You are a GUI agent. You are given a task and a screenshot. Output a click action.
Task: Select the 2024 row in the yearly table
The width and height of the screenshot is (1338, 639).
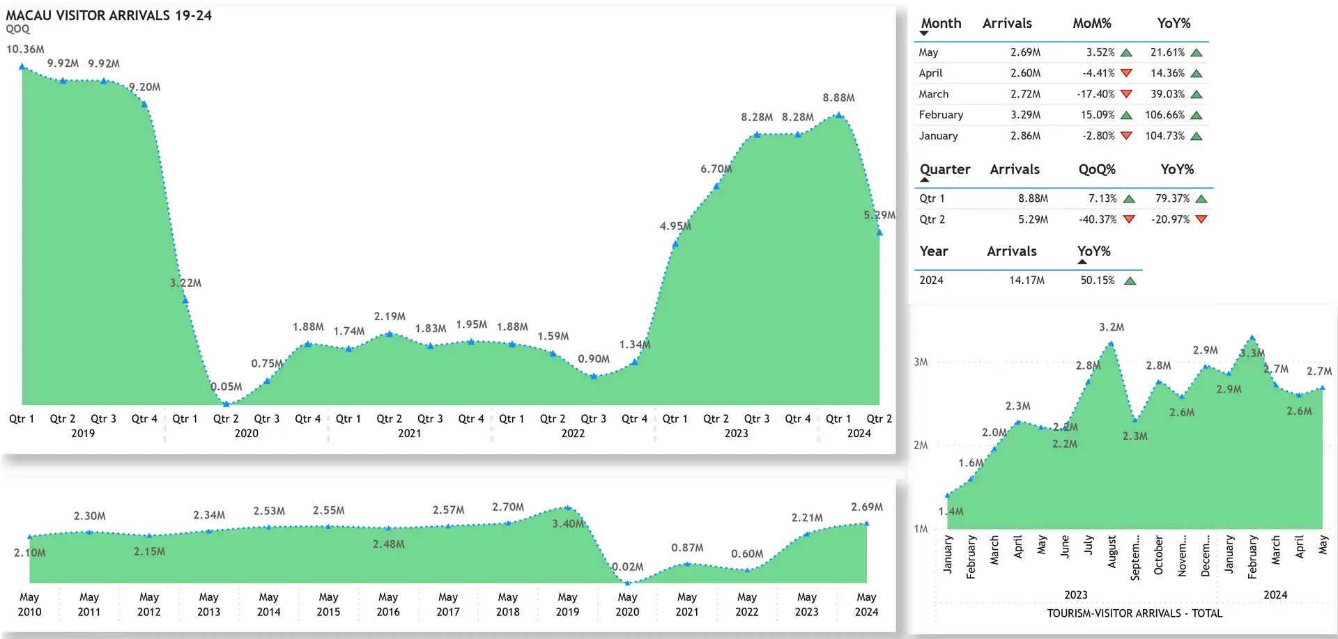click(x=1028, y=281)
